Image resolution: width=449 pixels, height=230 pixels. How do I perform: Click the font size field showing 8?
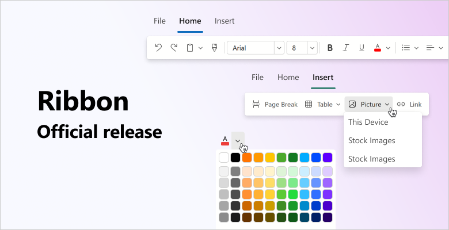[297, 48]
